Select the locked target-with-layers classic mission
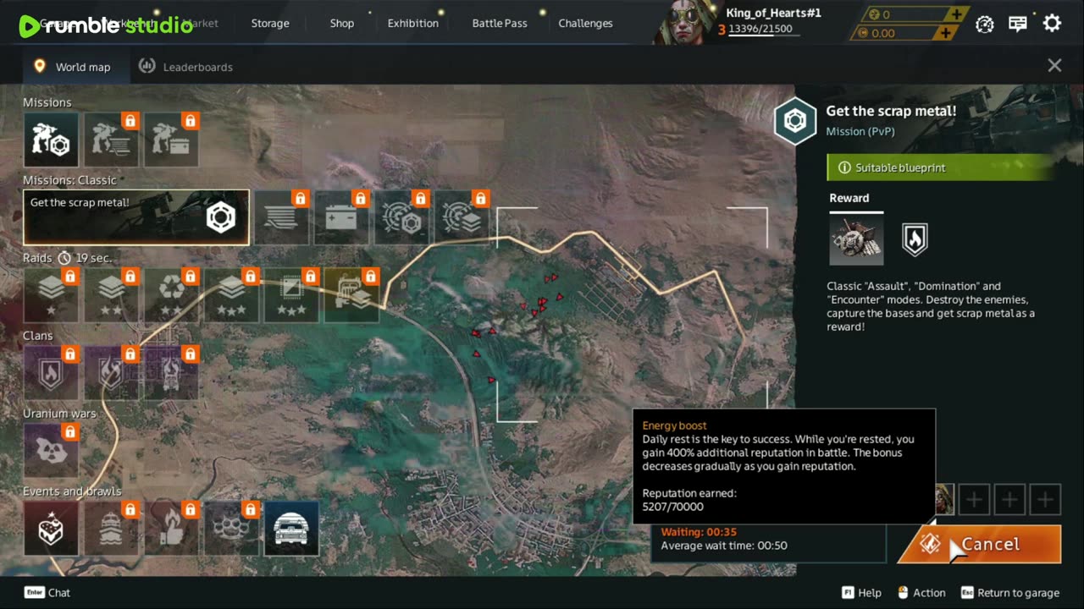This screenshot has height=609, width=1084. [x=462, y=217]
